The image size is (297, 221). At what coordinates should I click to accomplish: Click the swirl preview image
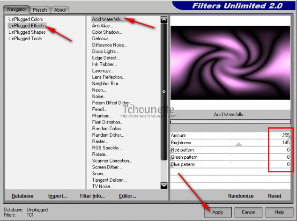(x=230, y=63)
